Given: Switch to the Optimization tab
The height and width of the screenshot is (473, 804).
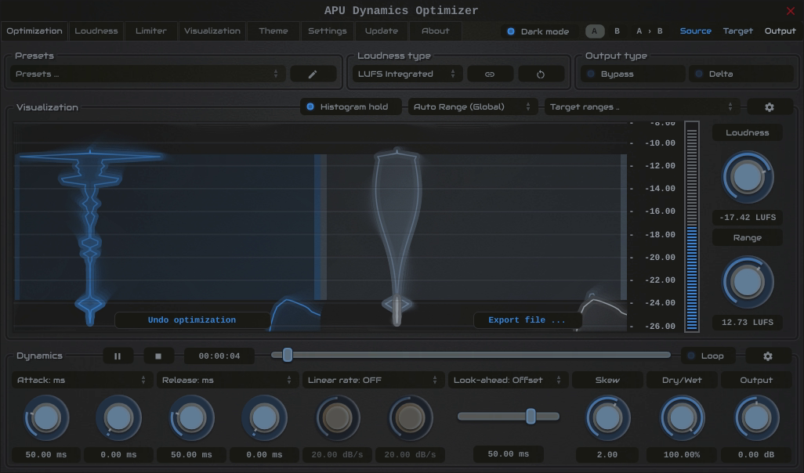Looking at the screenshot, I should [x=34, y=31].
